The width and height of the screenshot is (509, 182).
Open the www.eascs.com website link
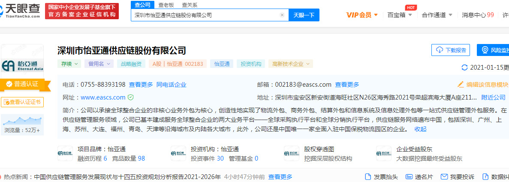[x=103, y=97]
